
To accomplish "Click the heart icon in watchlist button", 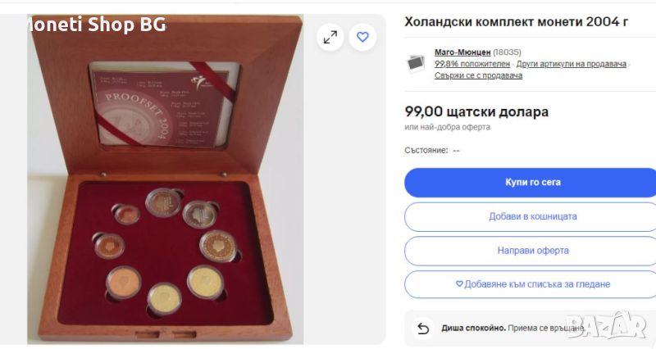I will [x=459, y=283].
